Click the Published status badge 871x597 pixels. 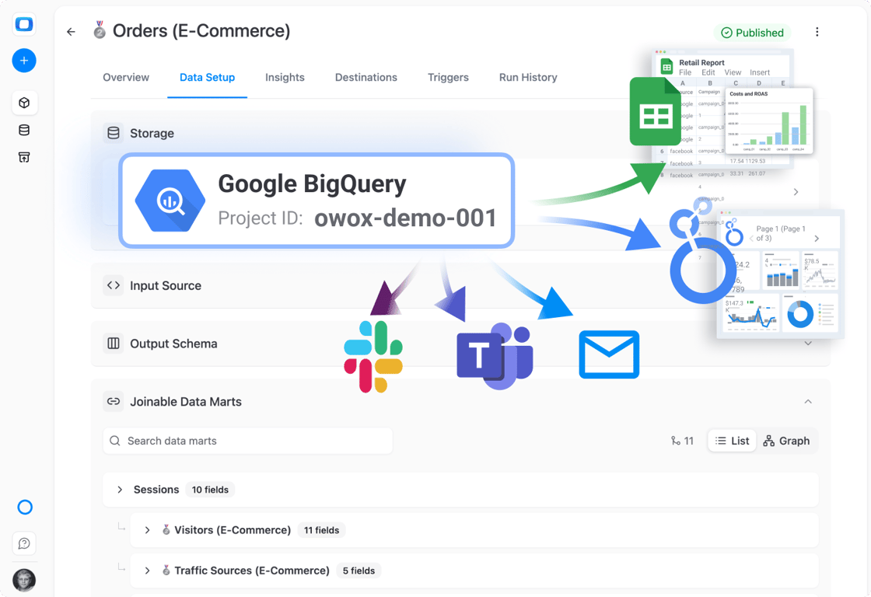(x=752, y=33)
